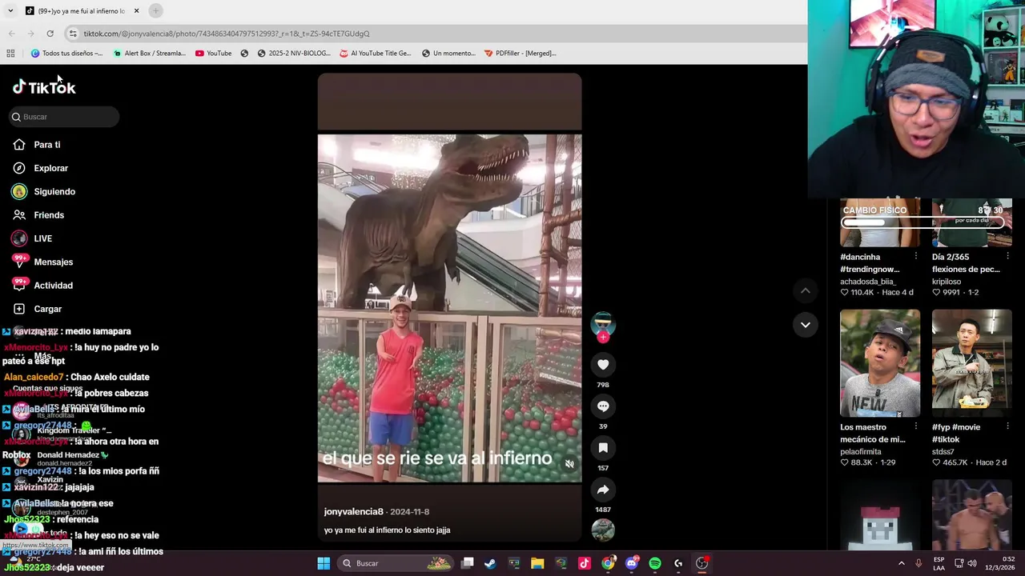Image resolution: width=1025 pixels, height=576 pixels.
Task: View site information icon in address bar
Action: (x=73, y=34)
